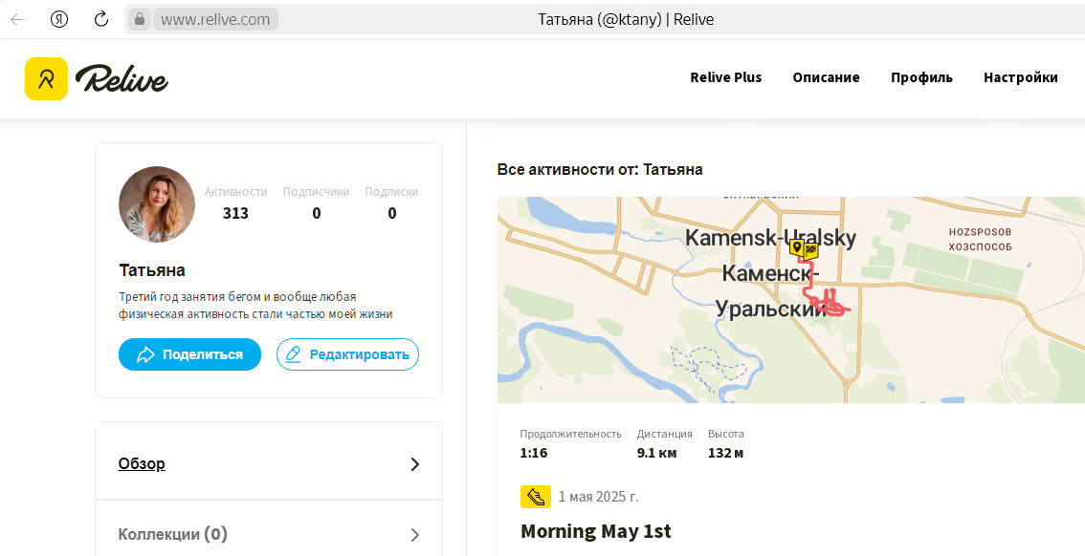Screen dimensions: 1085x556
Task: Select the Дистанция label
Action: click(665, 434)
